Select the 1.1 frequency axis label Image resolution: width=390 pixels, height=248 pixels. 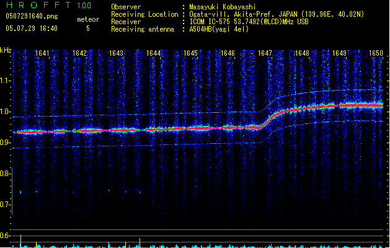pyautogui.click(x=6, y=81)
